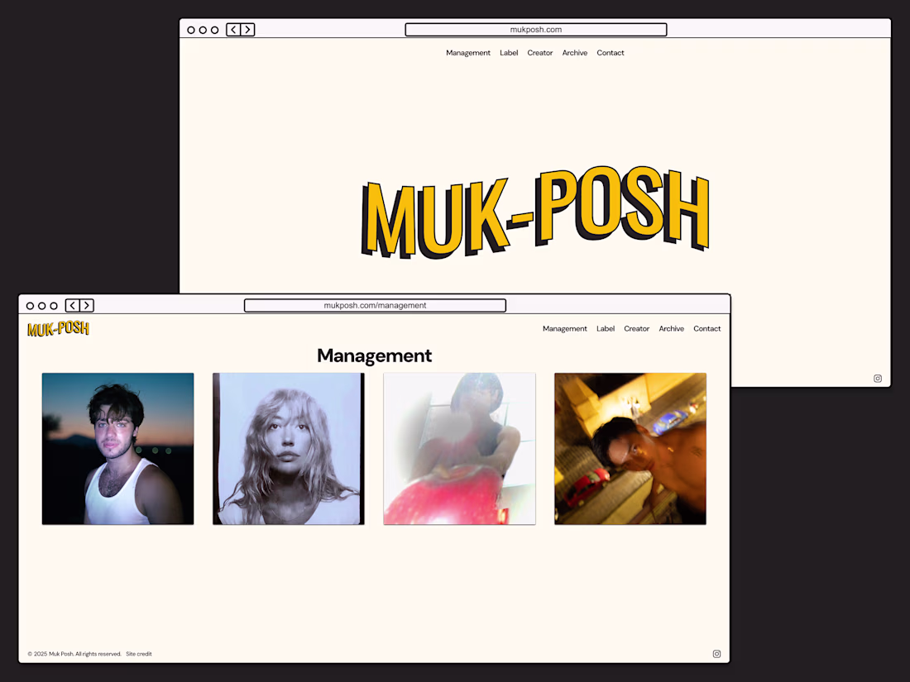Click large MUK-POSH logo on home window
Viewport: 910px width, 682px height.
point(535,212)
